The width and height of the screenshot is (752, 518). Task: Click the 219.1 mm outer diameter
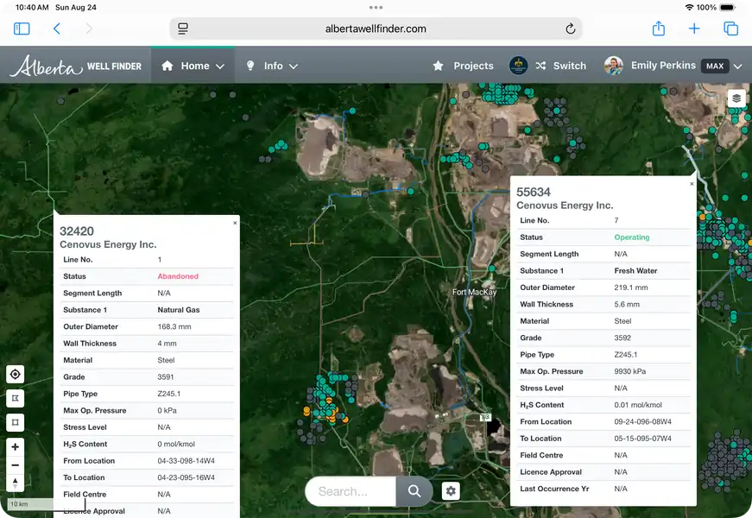pyautogui.click(x=630, y=287)
